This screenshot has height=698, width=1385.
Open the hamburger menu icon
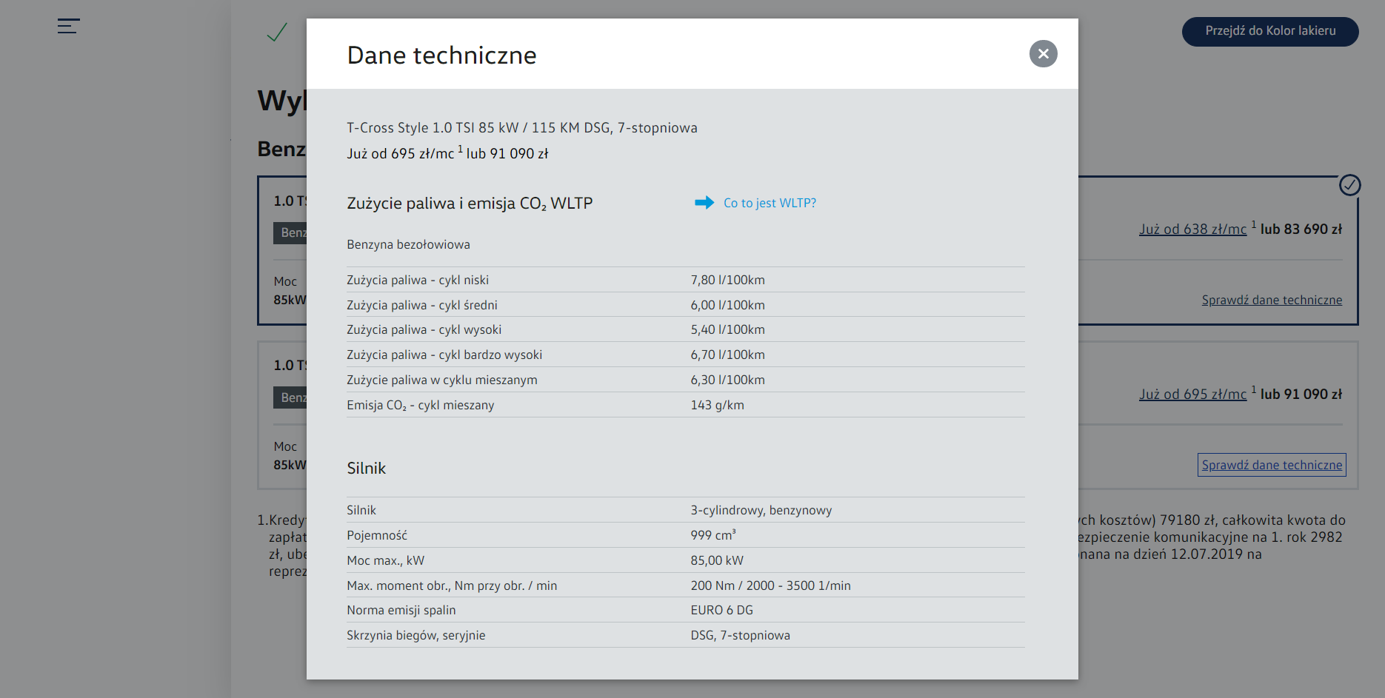[x=68, y=26]
